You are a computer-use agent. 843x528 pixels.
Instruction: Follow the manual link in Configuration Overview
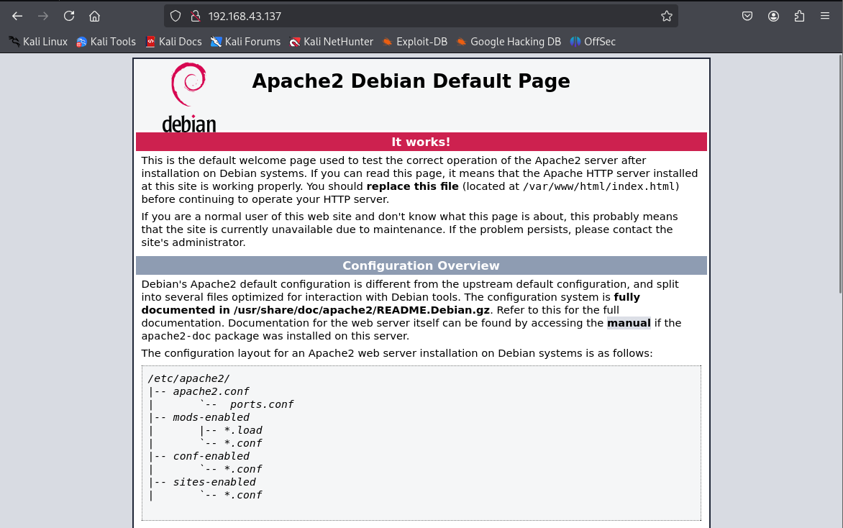coord(629,323)
